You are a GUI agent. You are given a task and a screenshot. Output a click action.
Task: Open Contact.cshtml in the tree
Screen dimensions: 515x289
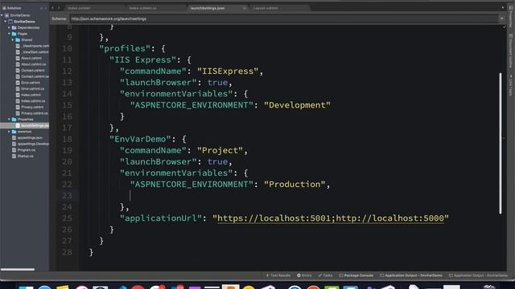click(33, 71)
